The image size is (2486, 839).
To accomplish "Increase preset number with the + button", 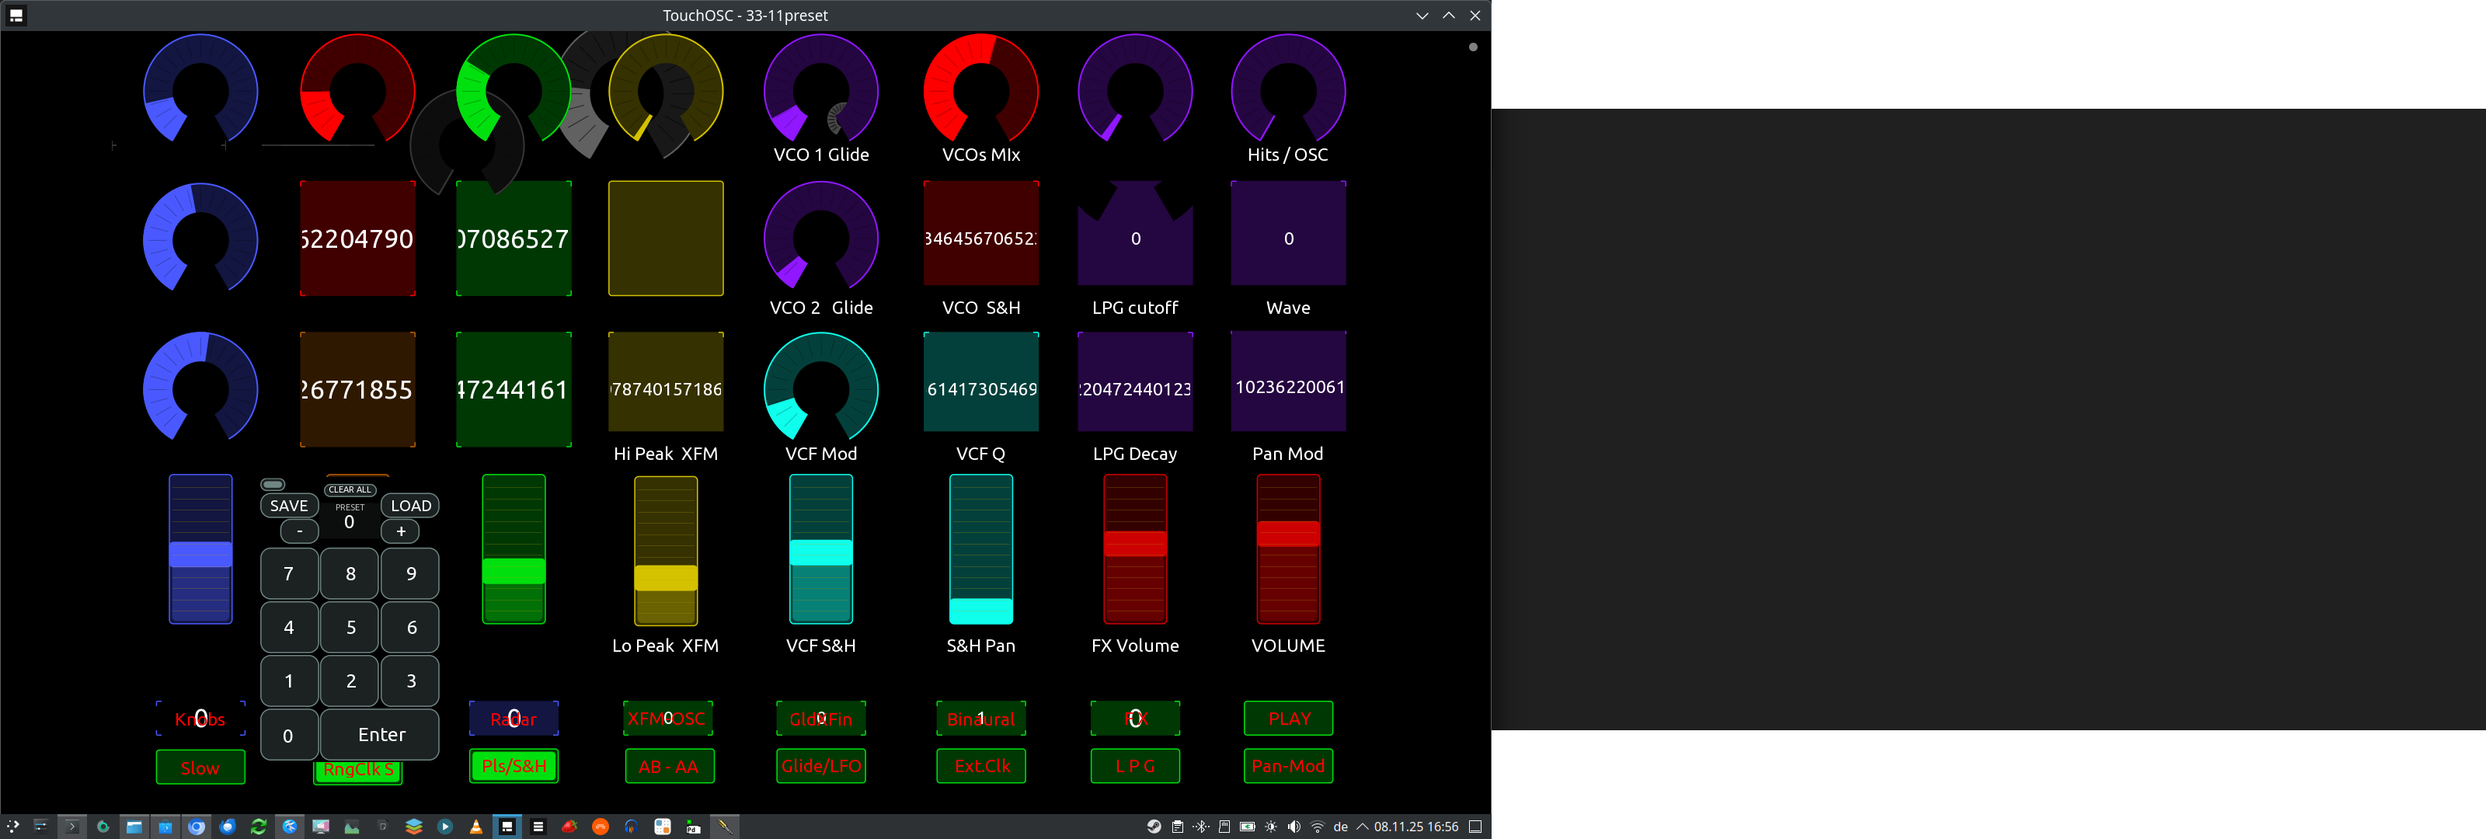I will pos(401,531).
